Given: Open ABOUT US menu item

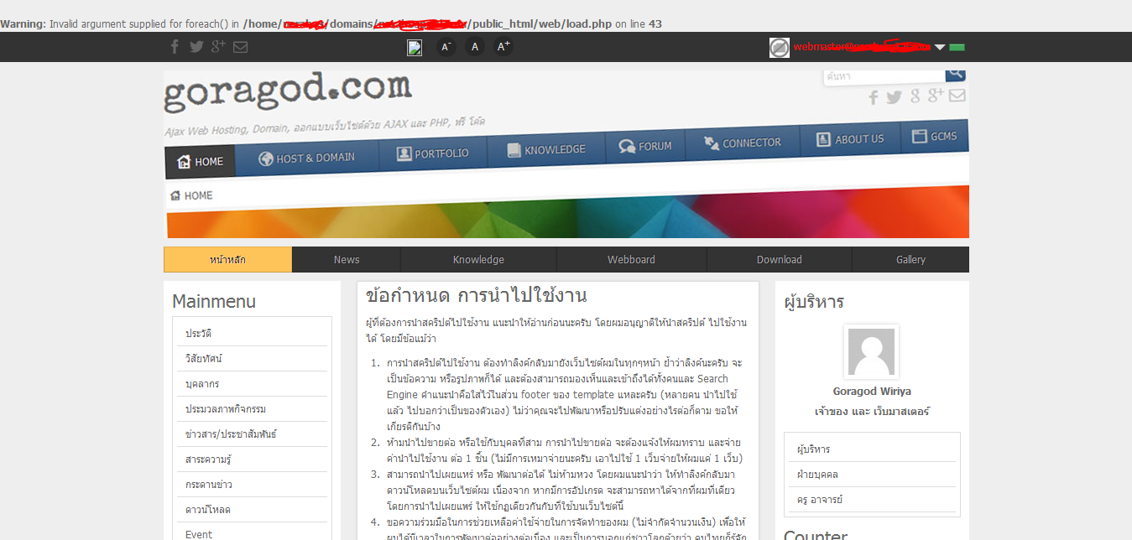Looking at the screenshot, I should click(850, 139).
